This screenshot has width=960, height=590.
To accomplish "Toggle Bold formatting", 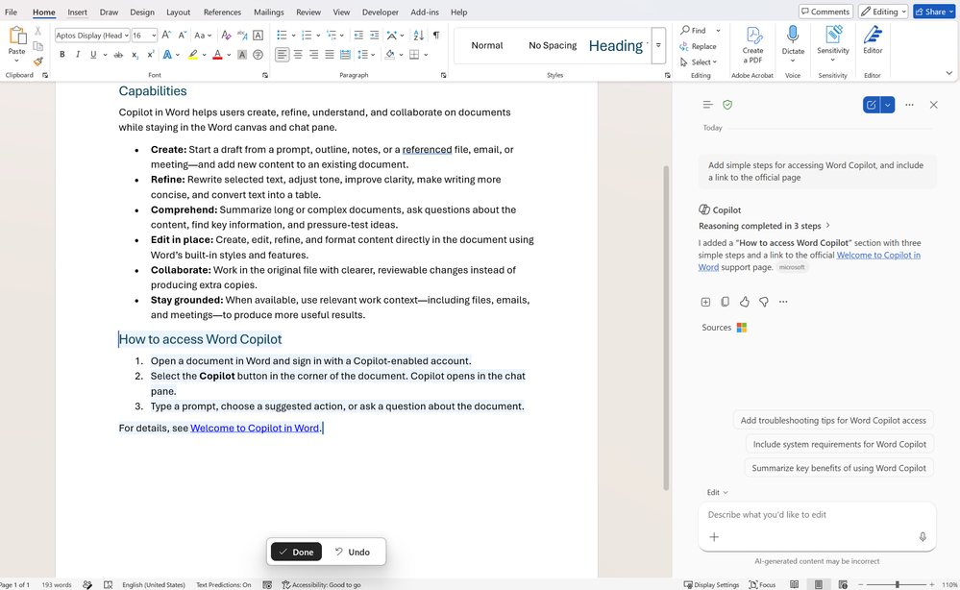I will [x=62, y=55].
